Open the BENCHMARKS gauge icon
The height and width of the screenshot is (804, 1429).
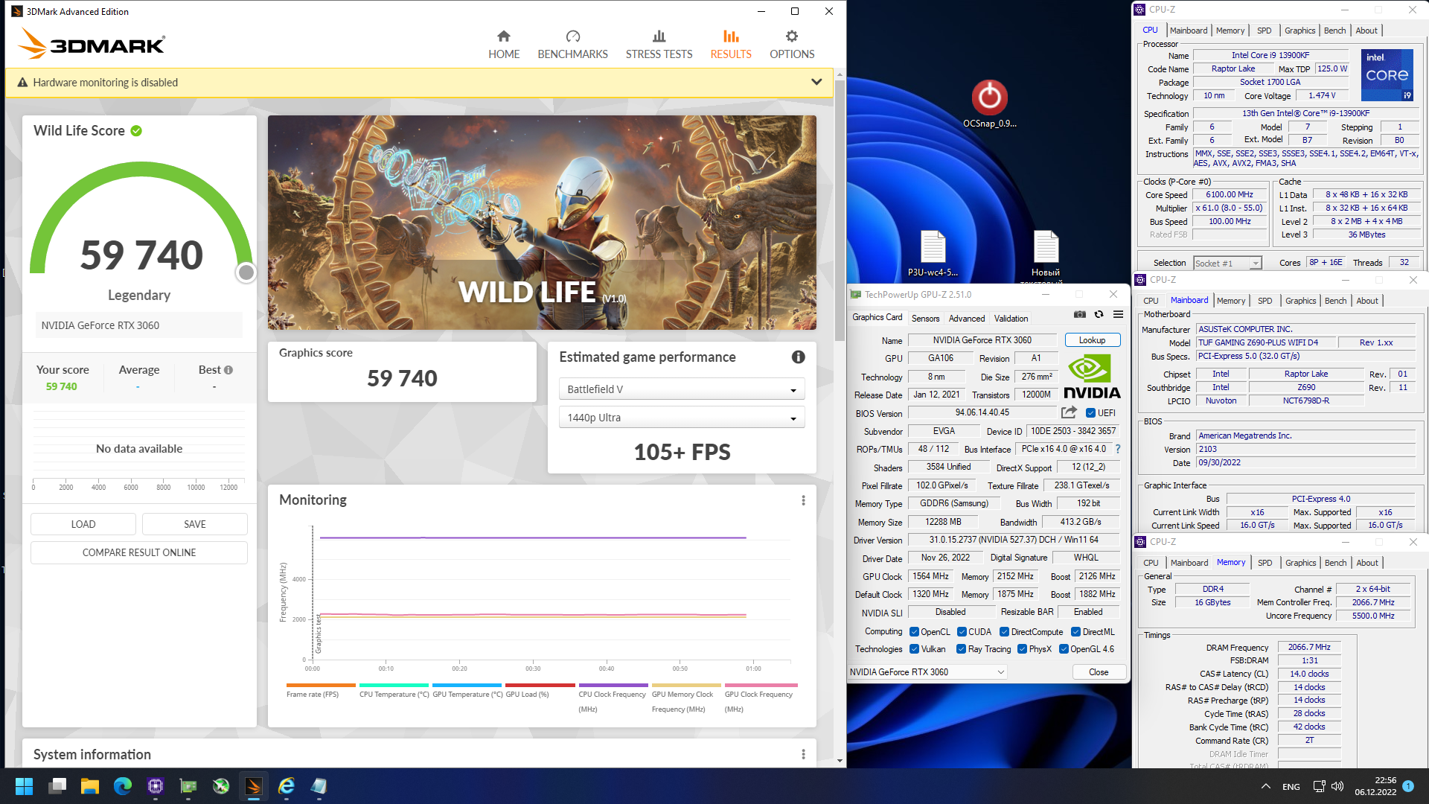(x=572, y=36)
